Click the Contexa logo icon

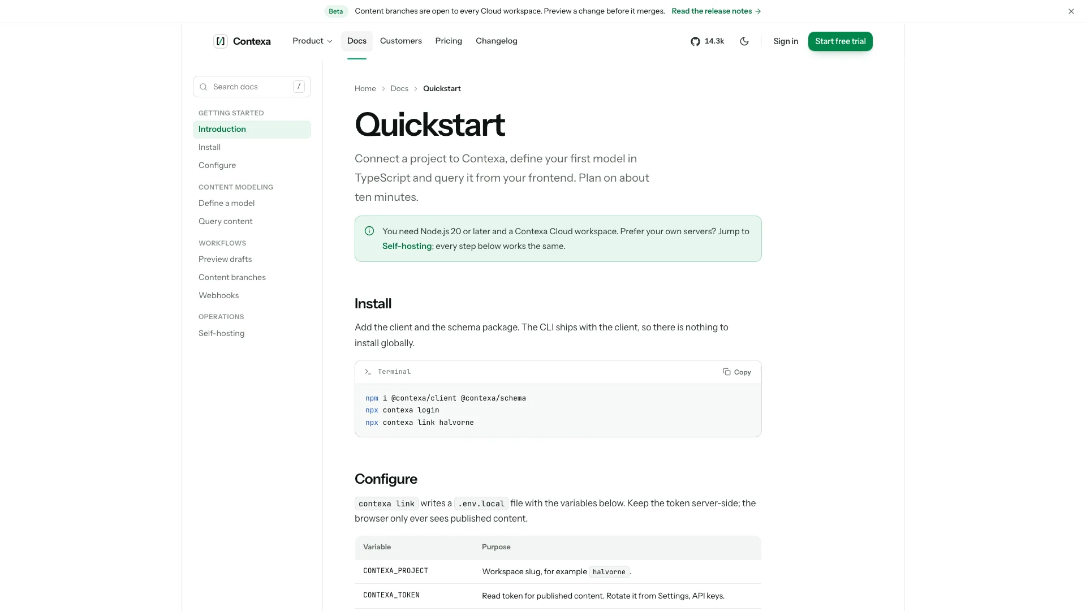point(221,41)
